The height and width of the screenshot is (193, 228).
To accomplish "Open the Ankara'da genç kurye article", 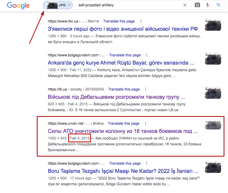I will click(x=121, y=63).
